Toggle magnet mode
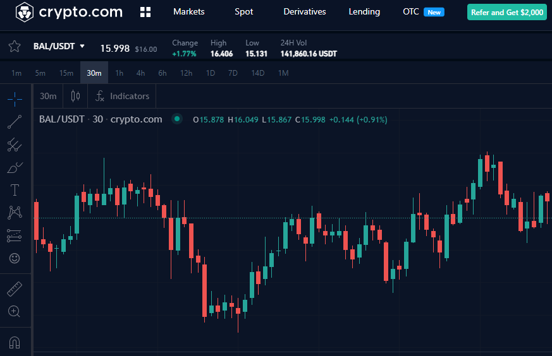Viewport: 552px width, 356px height. [15, 342]
